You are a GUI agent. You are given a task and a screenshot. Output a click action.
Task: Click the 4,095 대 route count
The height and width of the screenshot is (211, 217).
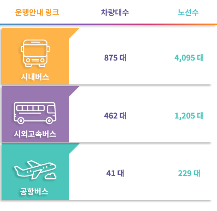189,58
